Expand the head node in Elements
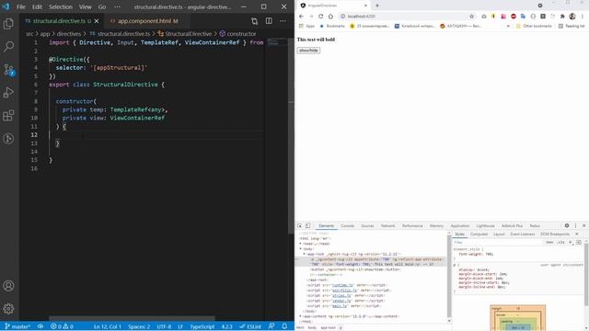Viewport: 589px width, 331px height. tap(301, 244)
